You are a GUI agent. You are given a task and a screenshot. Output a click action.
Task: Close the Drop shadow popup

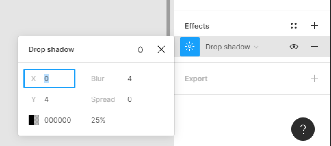[161, 50]
